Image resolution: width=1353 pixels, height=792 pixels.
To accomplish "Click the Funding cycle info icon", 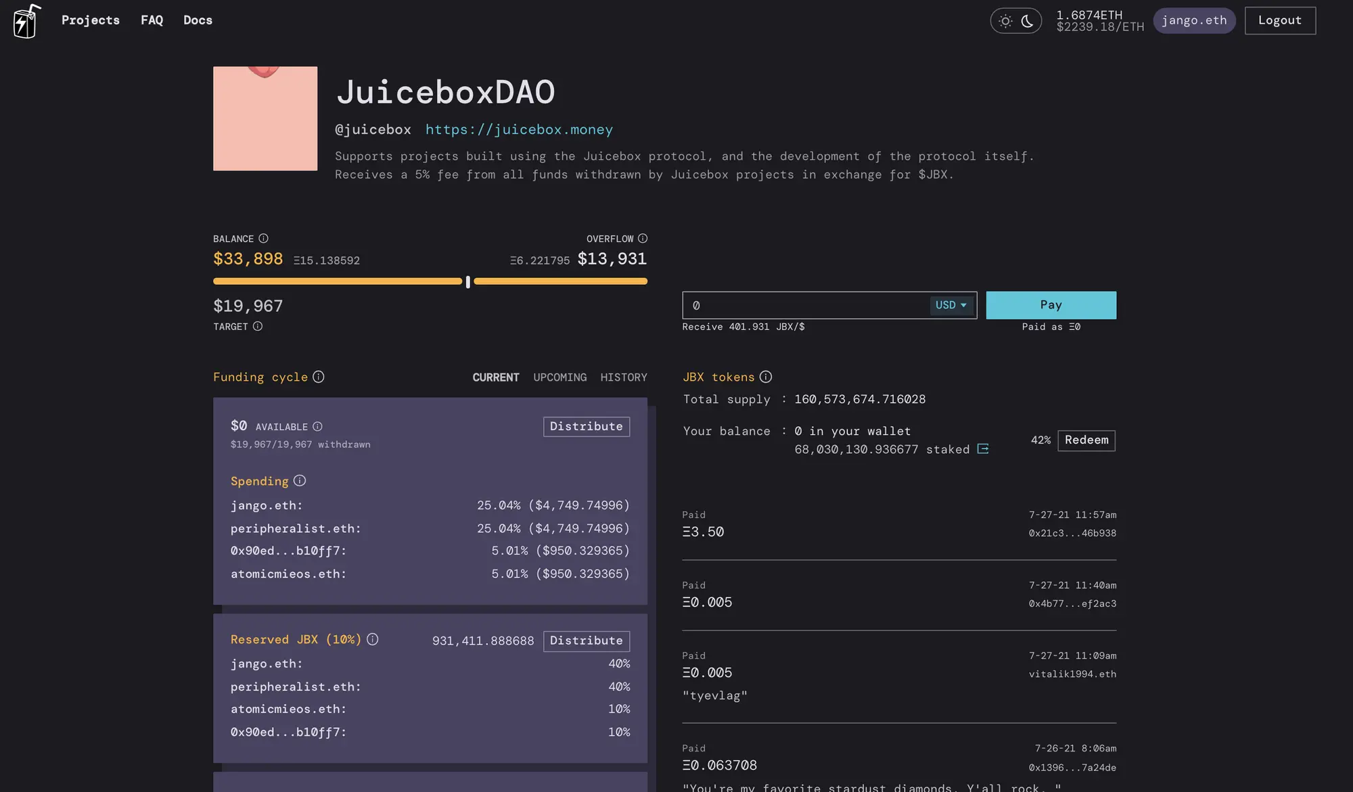I will point(319,377).
